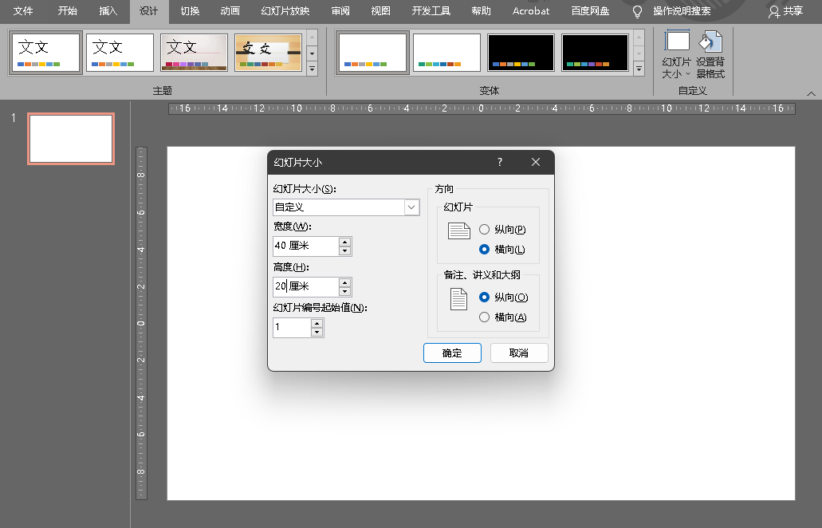This screenshot has width=822, height=528.
Task: Apply the fourth theme with ink brush design
Action: tap(269, 53)
